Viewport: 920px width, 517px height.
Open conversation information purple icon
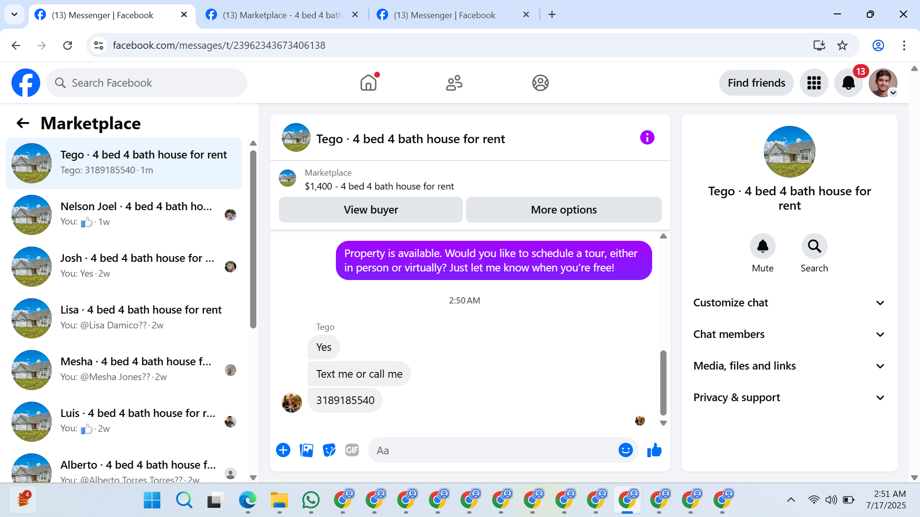click(647, 138)
